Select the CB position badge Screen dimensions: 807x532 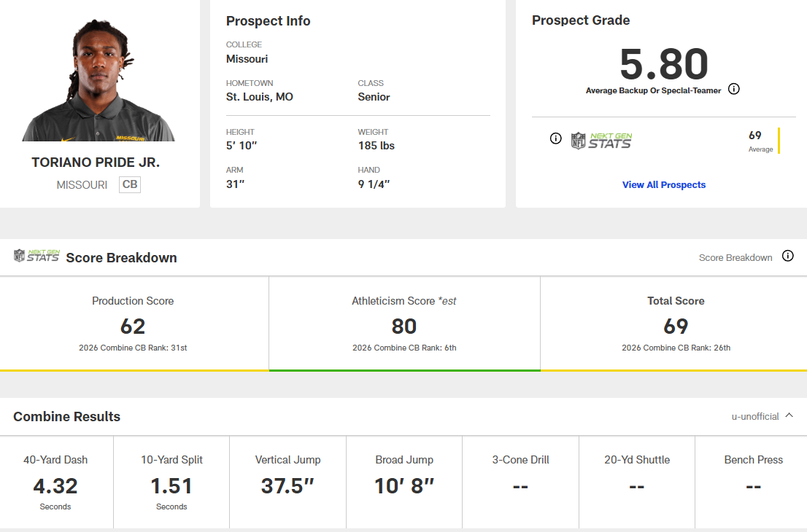(x=130, y=184)
